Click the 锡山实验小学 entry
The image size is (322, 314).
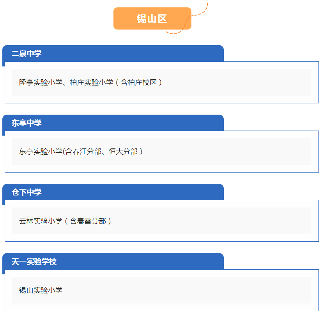[x=41, y=290]
